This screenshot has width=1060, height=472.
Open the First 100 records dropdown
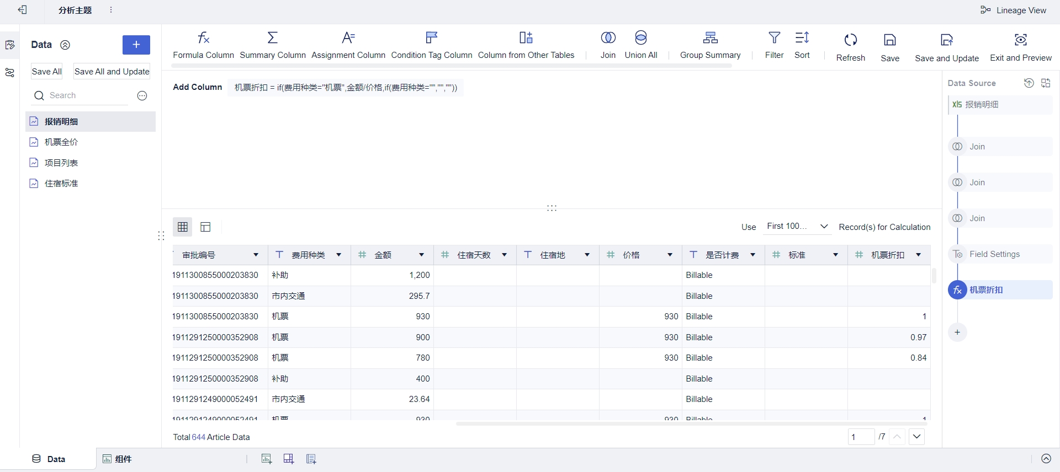[797, 227]
